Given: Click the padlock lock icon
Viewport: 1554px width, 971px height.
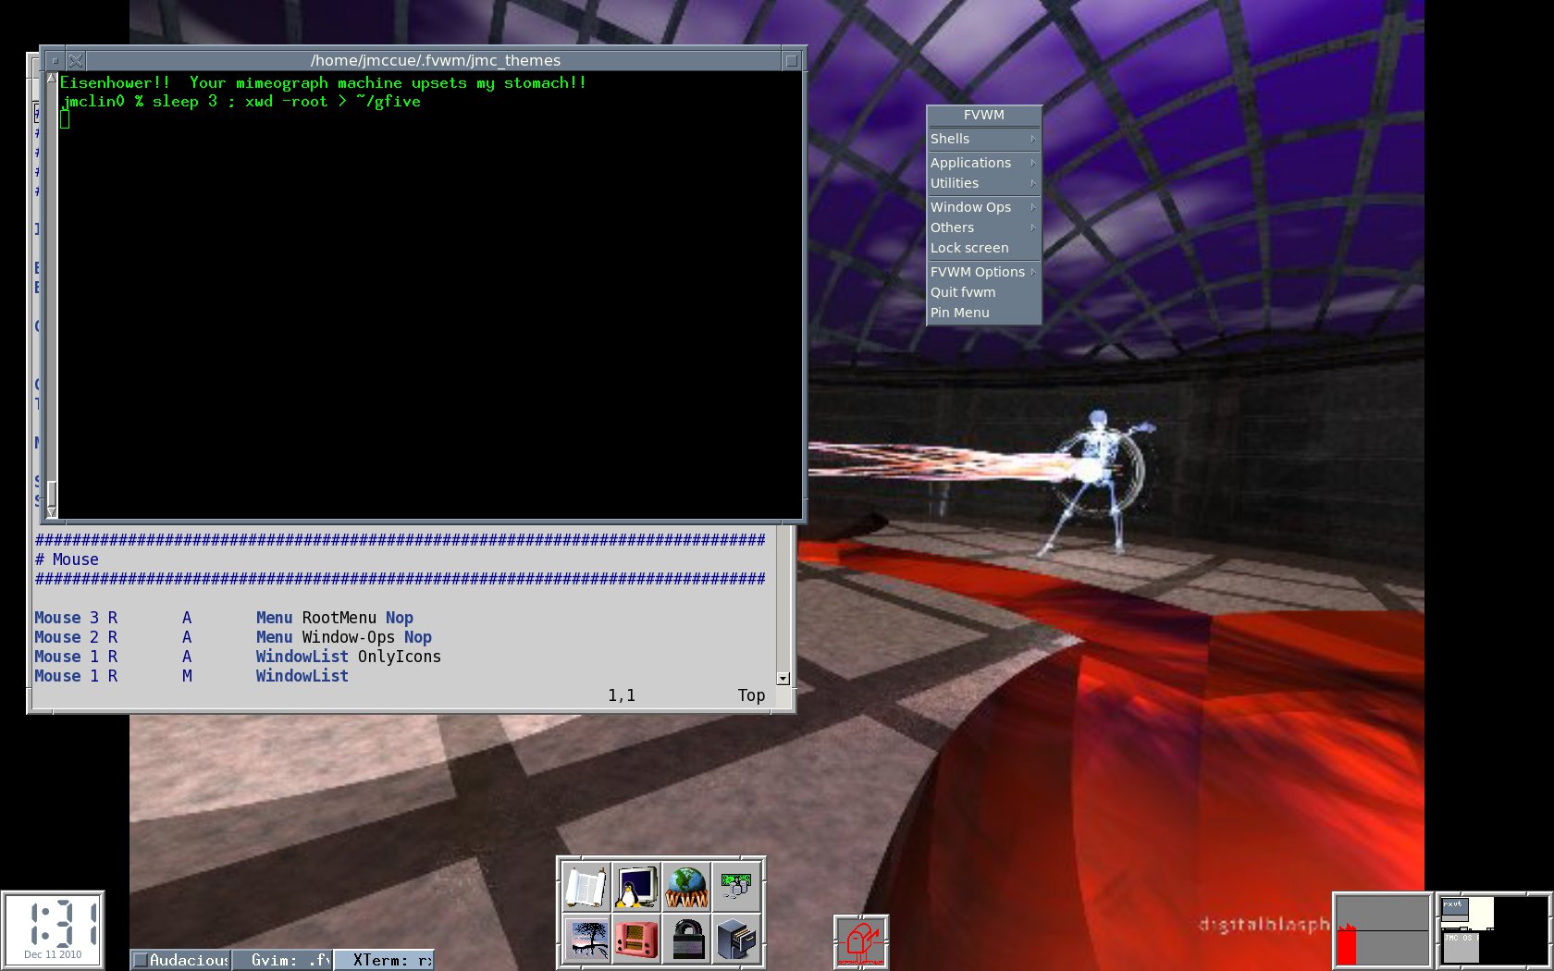Looking at the screenshot, I should tap(686, 938).
